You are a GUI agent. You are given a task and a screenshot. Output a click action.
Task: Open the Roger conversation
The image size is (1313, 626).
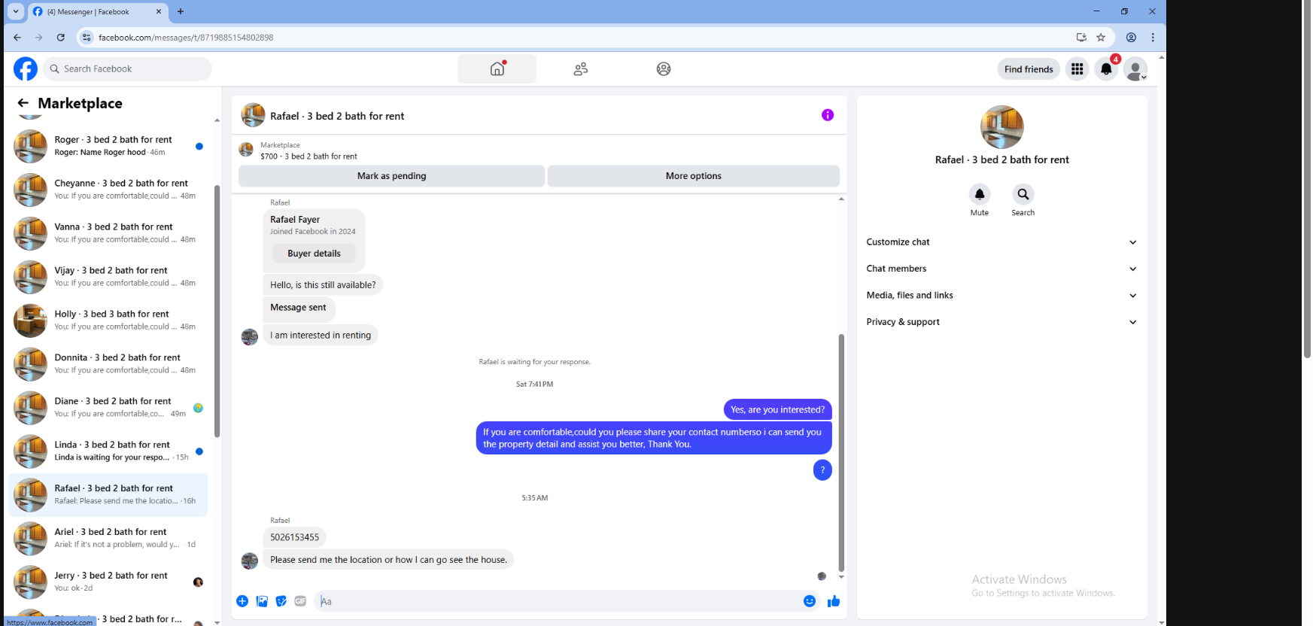(x=109, y=146)
